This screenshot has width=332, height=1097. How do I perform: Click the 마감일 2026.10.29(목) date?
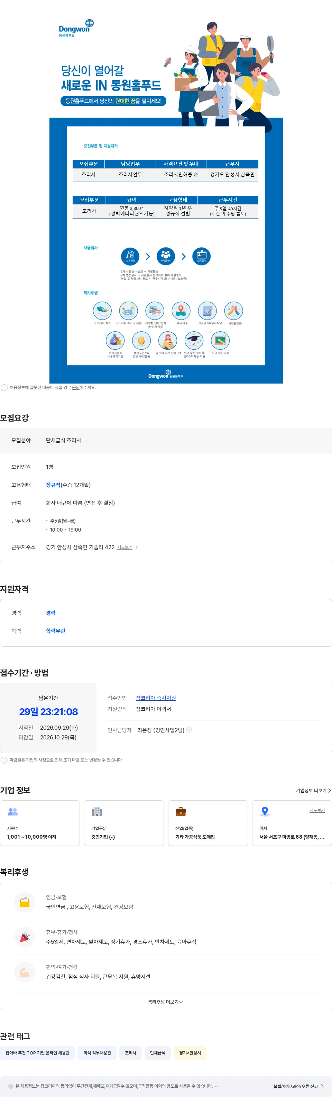[58, 737]
